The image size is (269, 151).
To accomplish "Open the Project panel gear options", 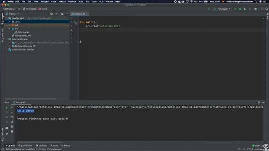I will [x=62, y=14].
